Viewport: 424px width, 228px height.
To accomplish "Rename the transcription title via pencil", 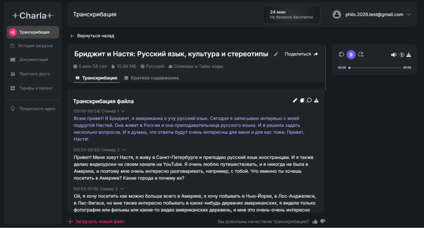I will click(x=276, y=54).
